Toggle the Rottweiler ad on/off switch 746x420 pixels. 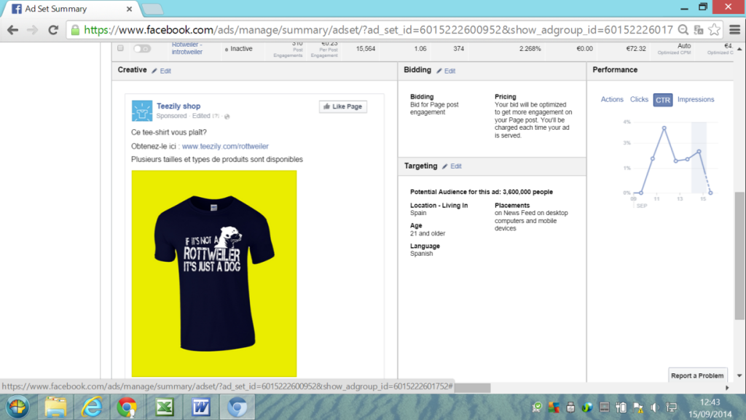(142, 49)
